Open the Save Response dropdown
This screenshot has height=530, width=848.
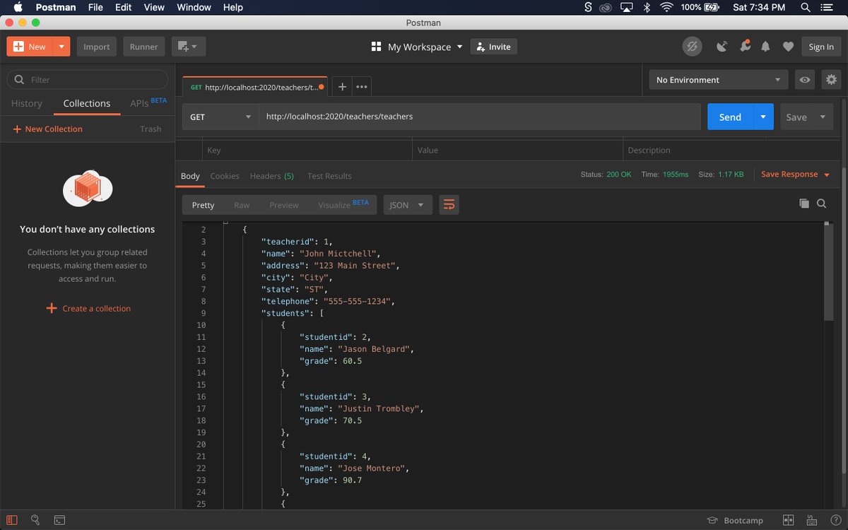point(796,175)
